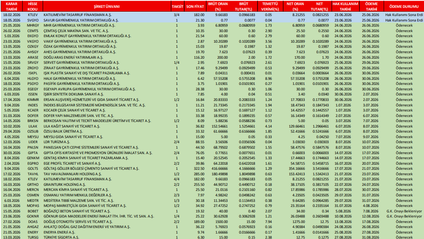424x239 pixels.
Task: Select GÖKNUR GIDA MADDELERİ company name
Action: click(99, 216)
